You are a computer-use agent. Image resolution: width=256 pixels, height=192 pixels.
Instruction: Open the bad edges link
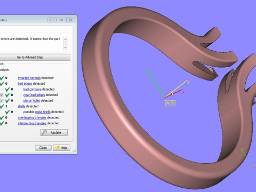[x=25, y=84]
